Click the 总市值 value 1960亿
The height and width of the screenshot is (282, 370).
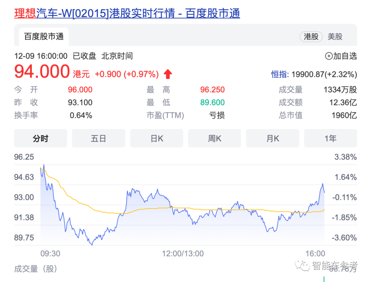coord(344,115)
